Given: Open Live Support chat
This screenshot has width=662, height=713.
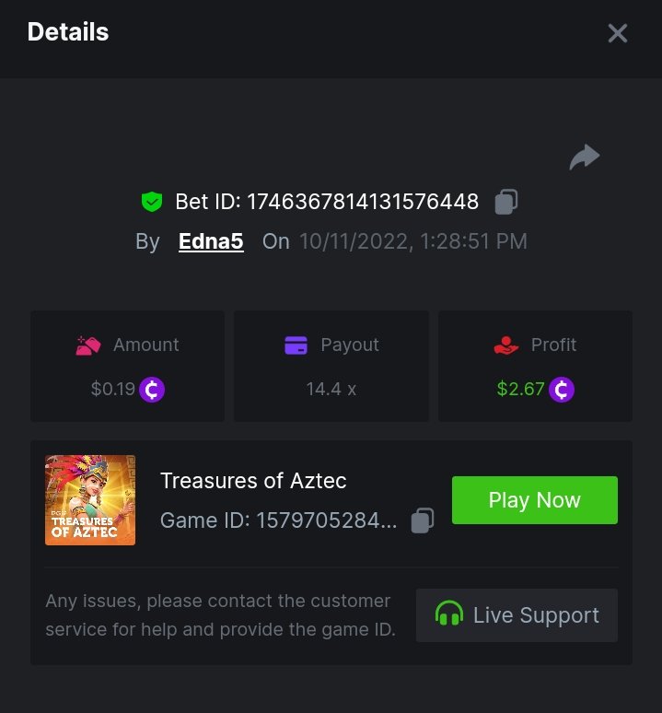Looking at the screenshot, I should [x=517, y=615].
